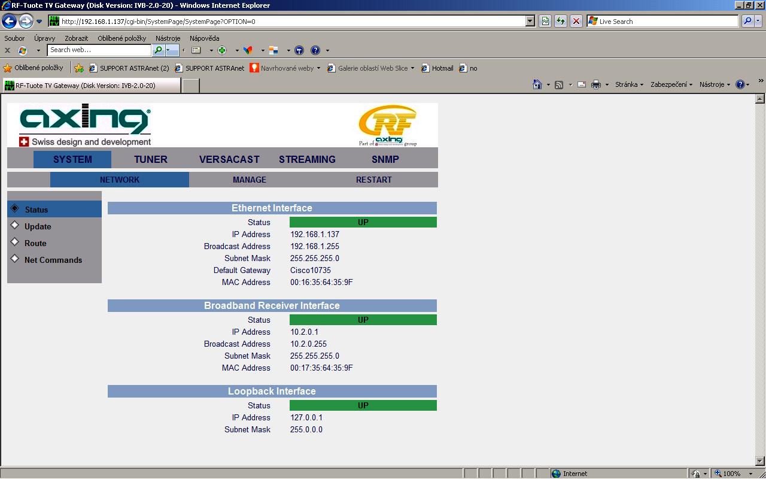Click the RSS feeds icon
Screen dimensions: 766x479
(559, 85)
